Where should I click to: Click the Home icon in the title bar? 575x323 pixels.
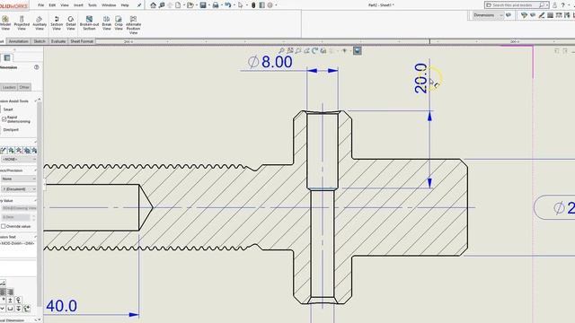point(153,5)
